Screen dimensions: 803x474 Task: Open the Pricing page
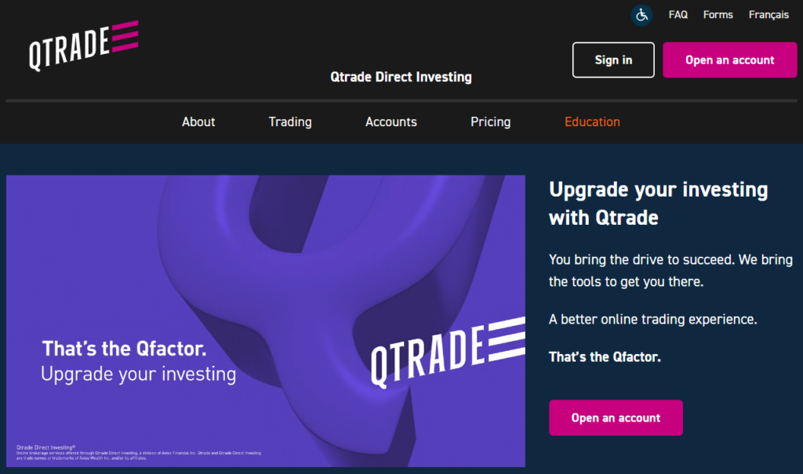[x=490, y=122]
